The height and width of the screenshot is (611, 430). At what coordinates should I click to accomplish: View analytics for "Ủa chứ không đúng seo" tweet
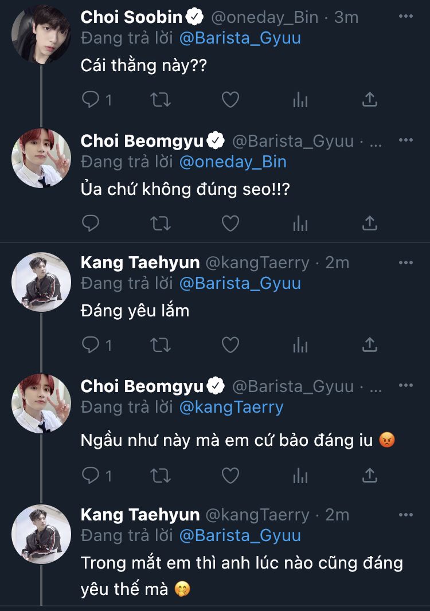point(300,224)
